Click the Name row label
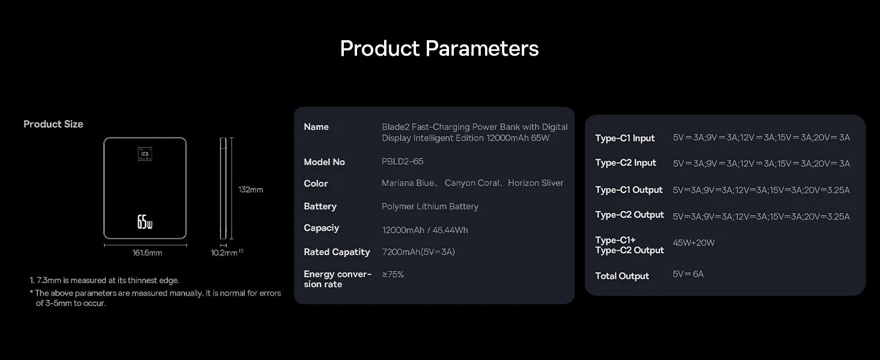This screenshot has width=880, height=360. click(x=316, y=127)
